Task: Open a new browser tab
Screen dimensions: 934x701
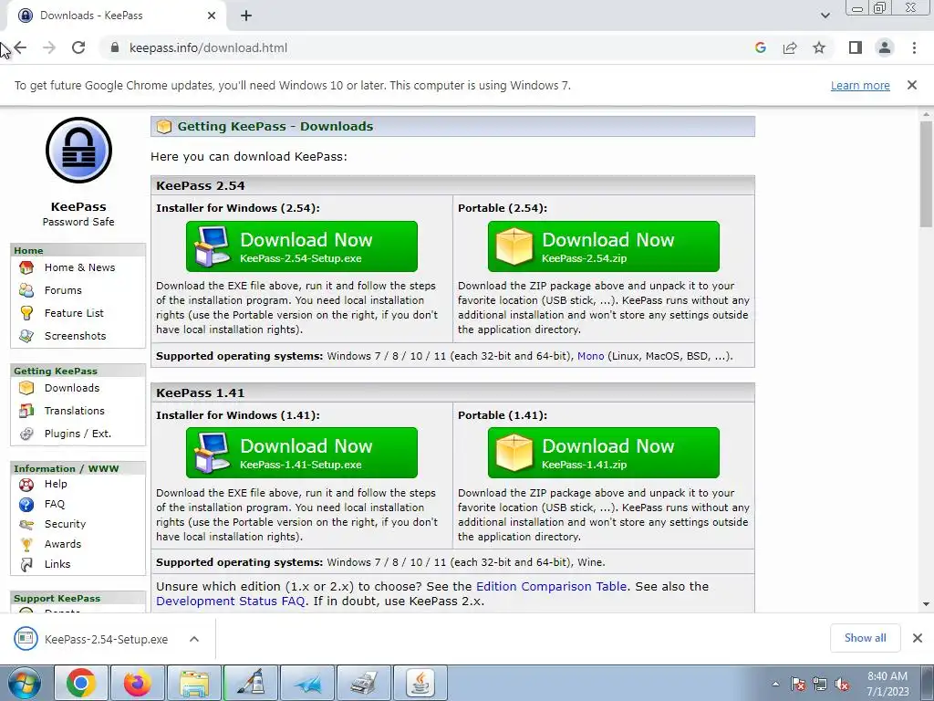Action: [246, 16]
